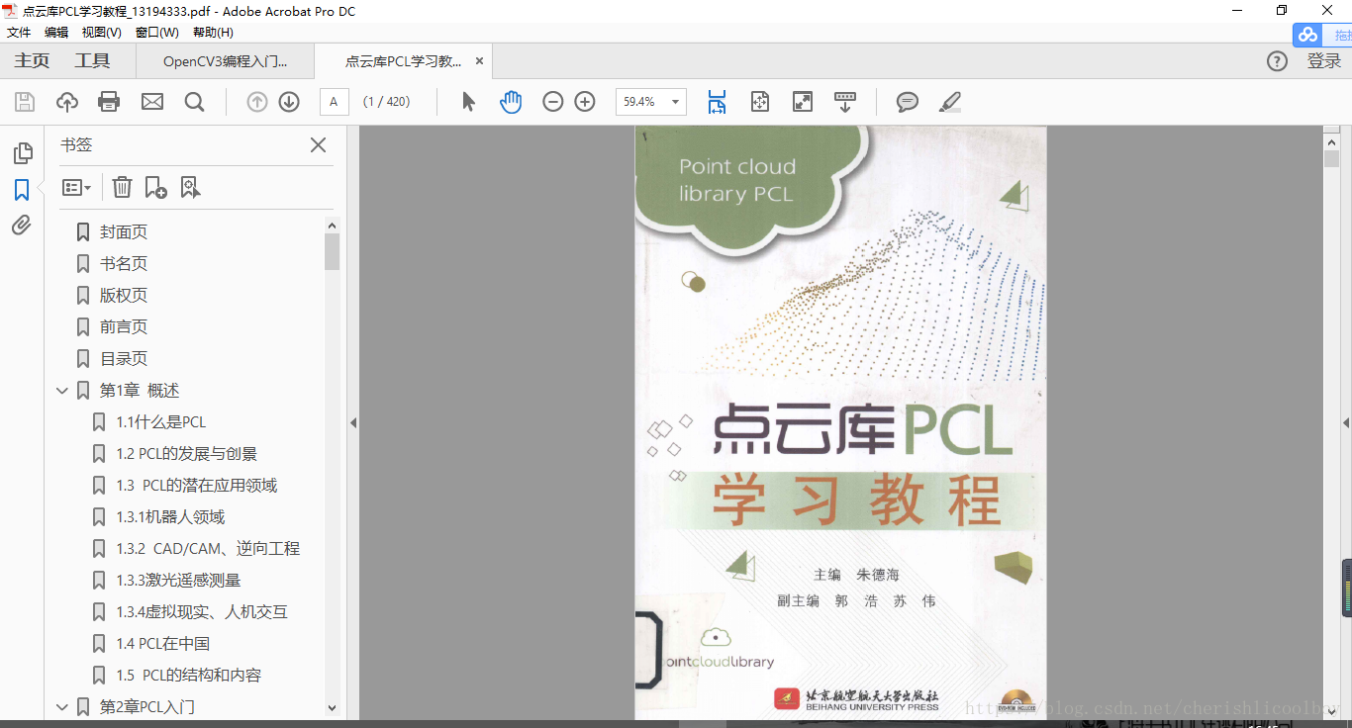
Task: Expand the right tools pane arrow
Action: (x=1346, y=422)
